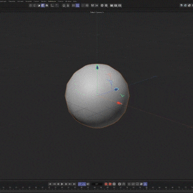Jump to the start of the animation
193x193 pixels.
pos(50,184)
